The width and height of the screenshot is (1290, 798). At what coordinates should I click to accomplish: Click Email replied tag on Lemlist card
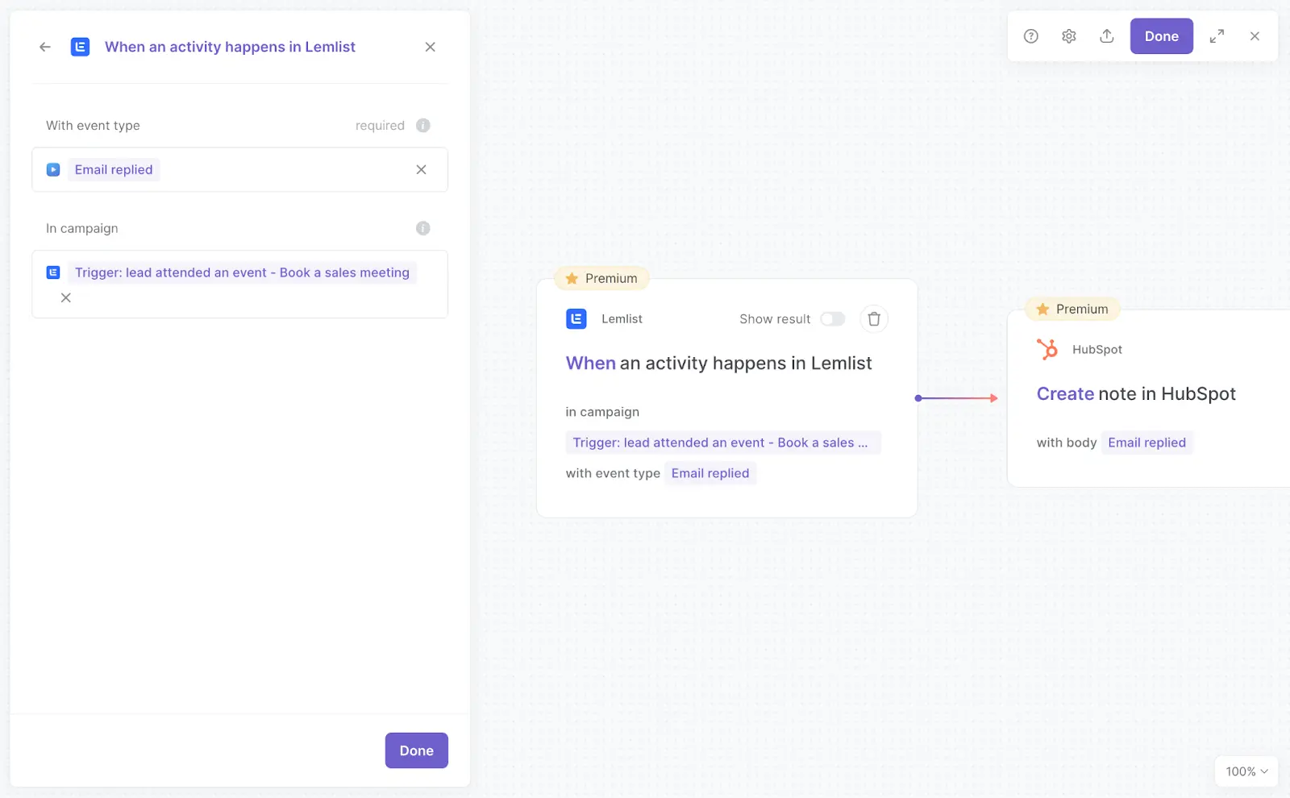[x=710, y=474]
